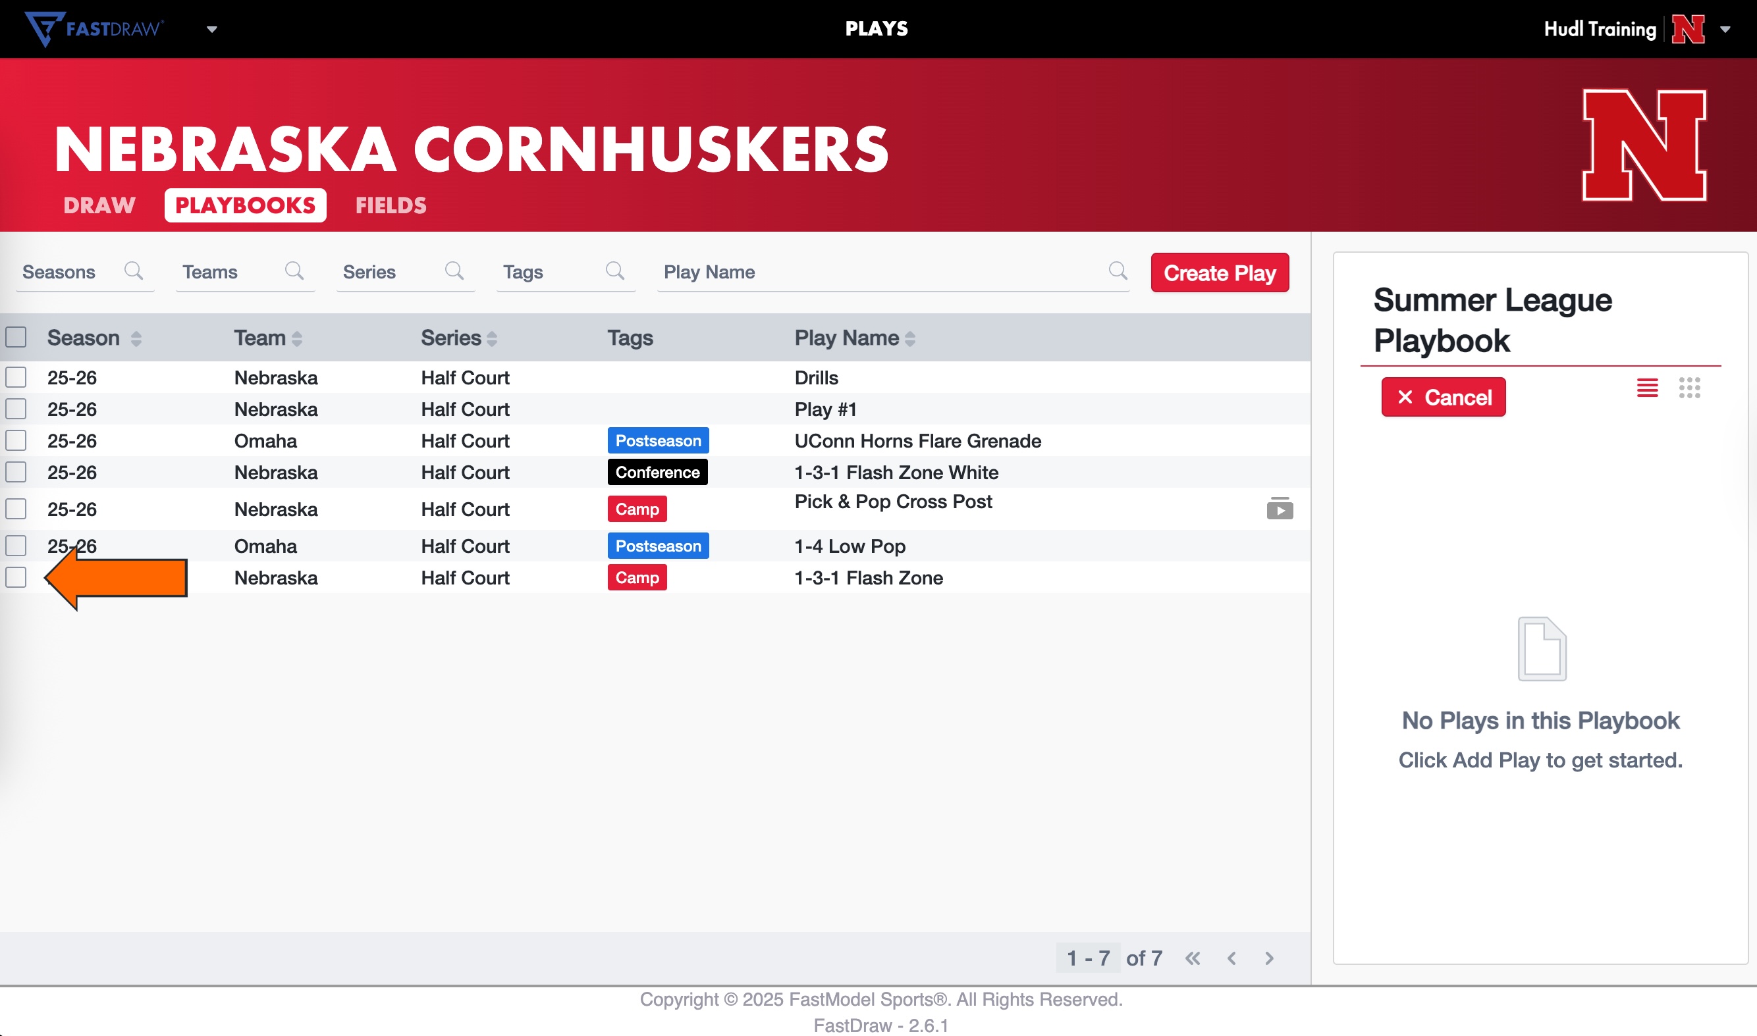Go to first page double-chevron
This screenshot has width=1757, height=1036.
tap(1193, 958)
